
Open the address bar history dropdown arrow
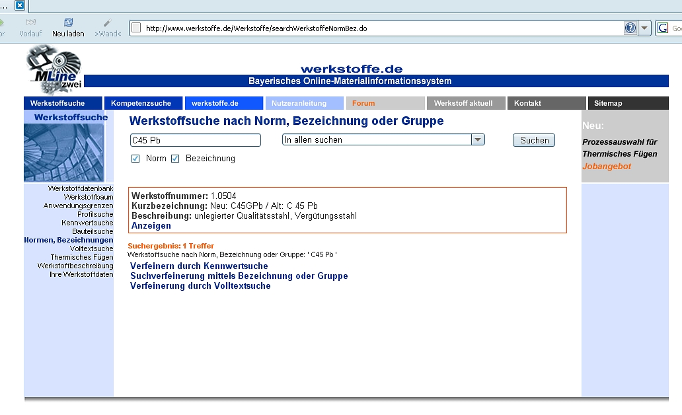(644, 28)
